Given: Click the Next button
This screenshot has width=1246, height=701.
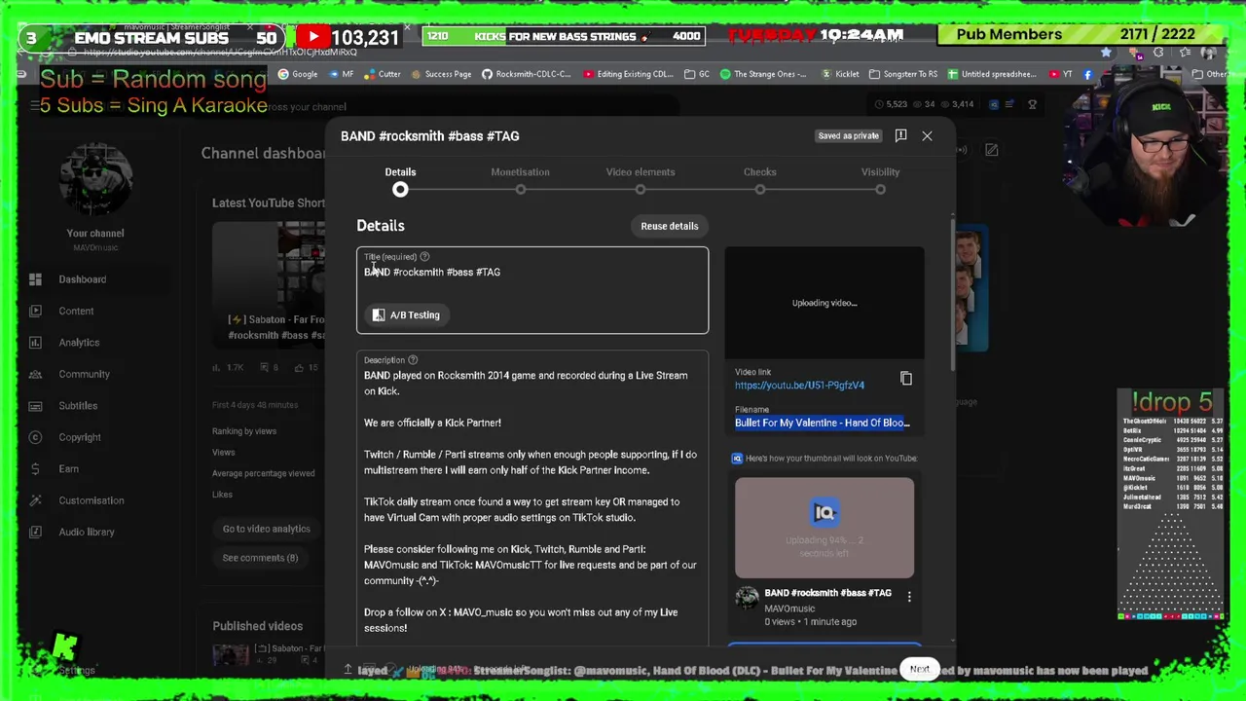Looking at the screenshot, I should (x=920, y=669).
